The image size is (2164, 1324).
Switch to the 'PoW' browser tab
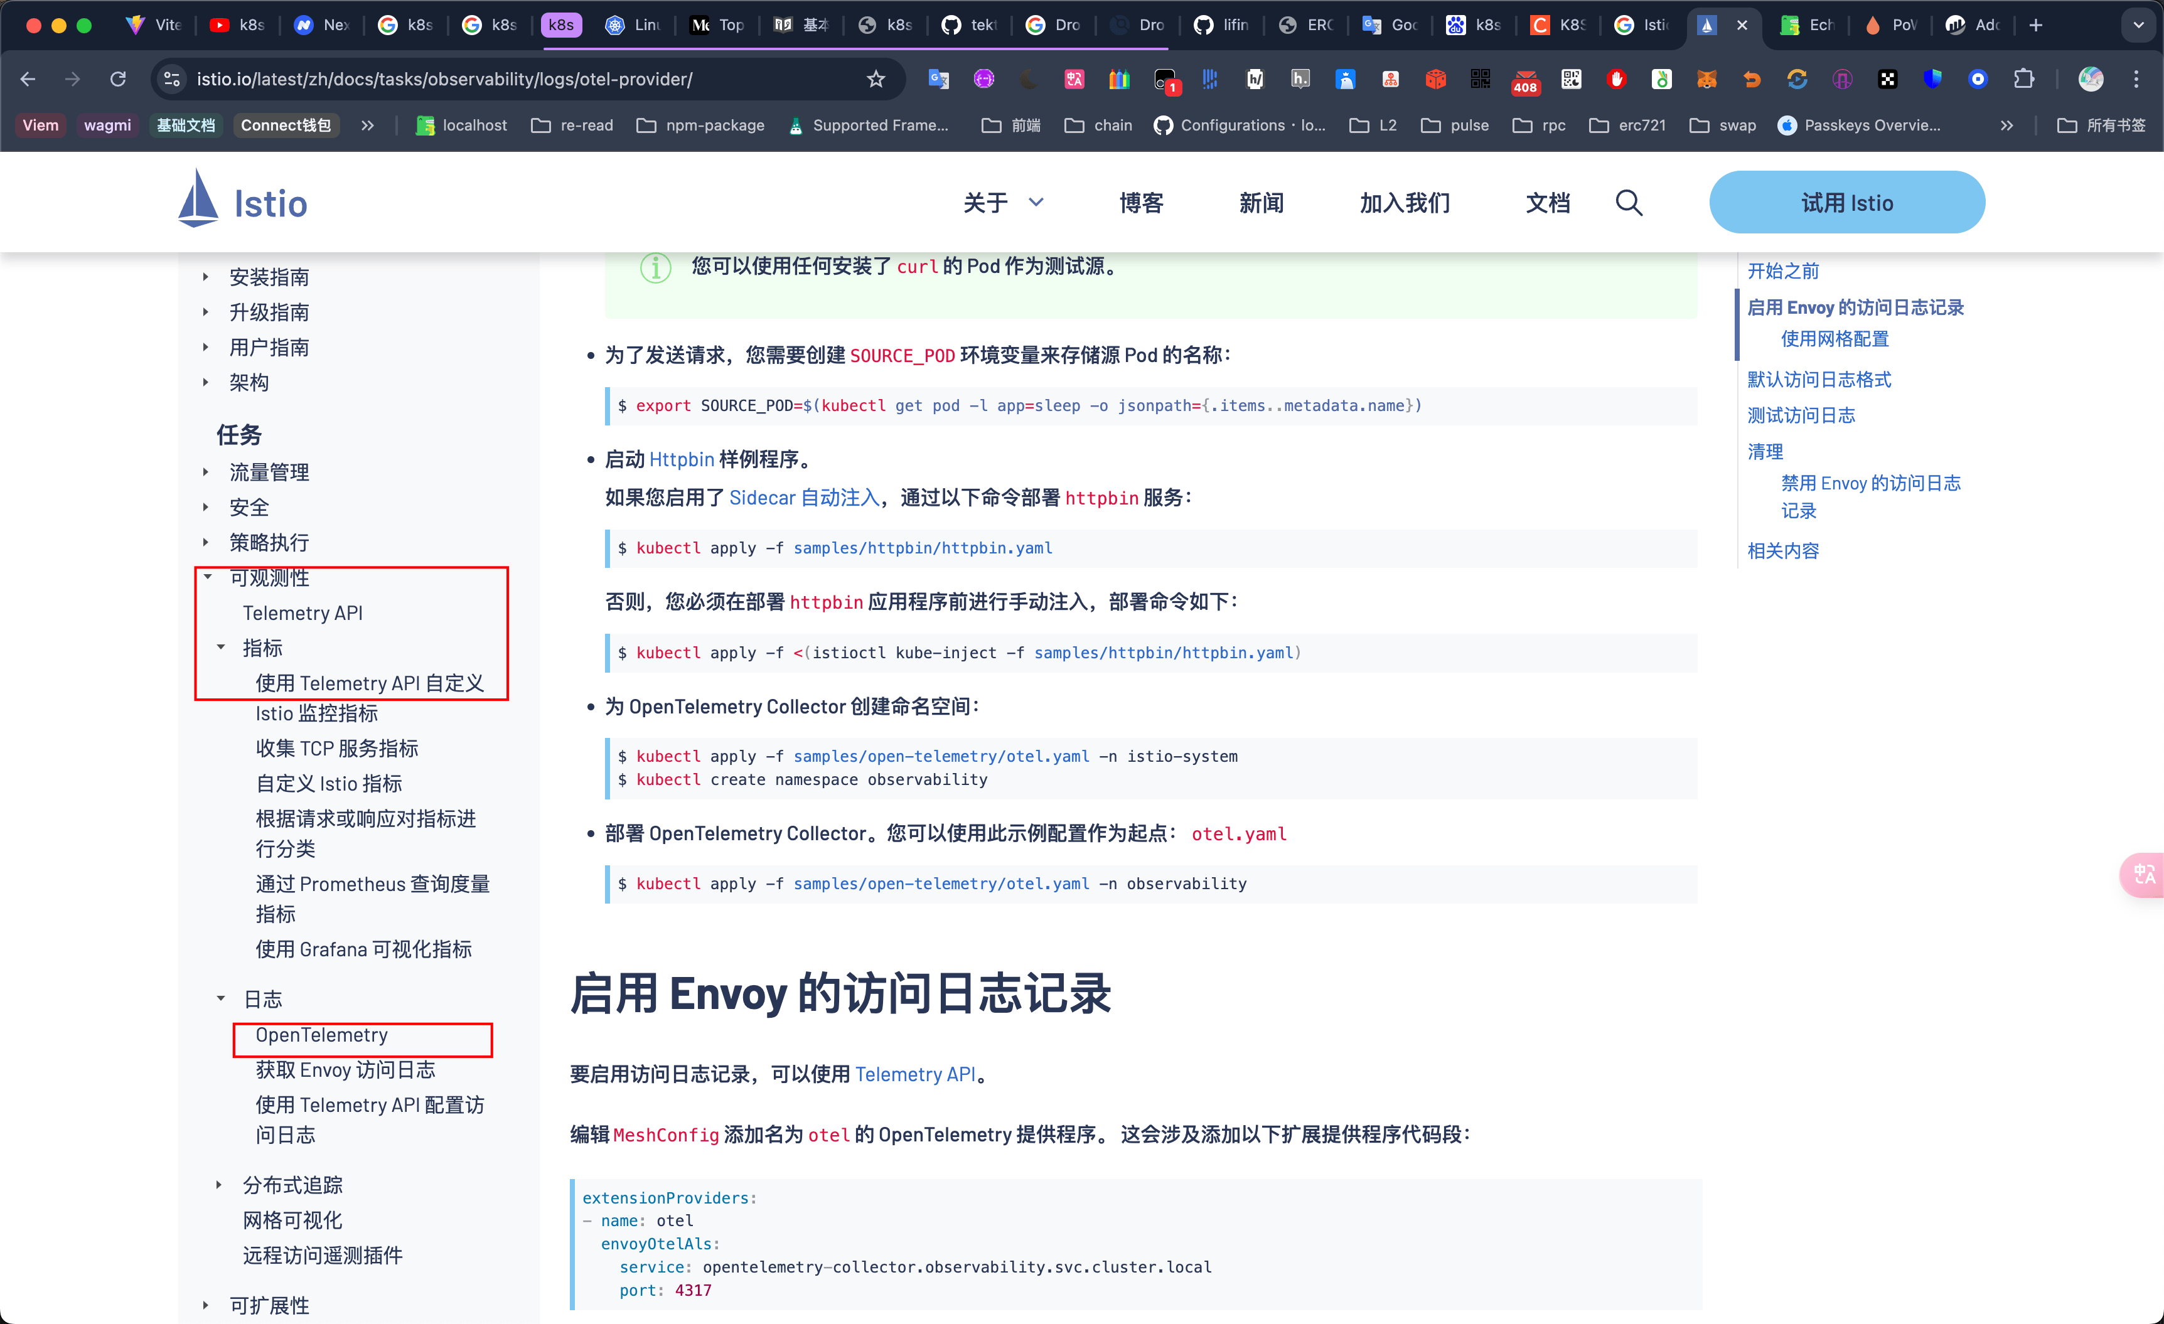point(1891,26)
